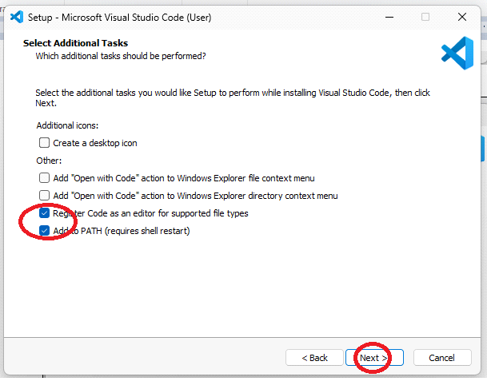The image size is (487, 385).
Task: Cancel the Visual Studio Code setup
Action: (x=441, y=358)
